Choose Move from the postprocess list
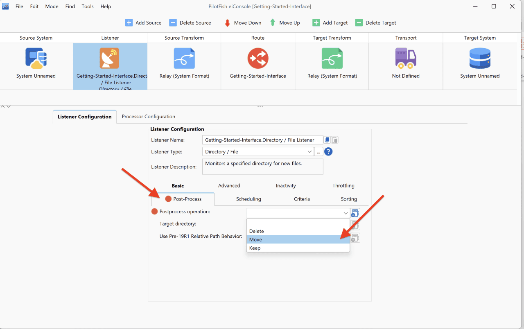The height and width of the screenshot is (329, 524). click(298, 239)
